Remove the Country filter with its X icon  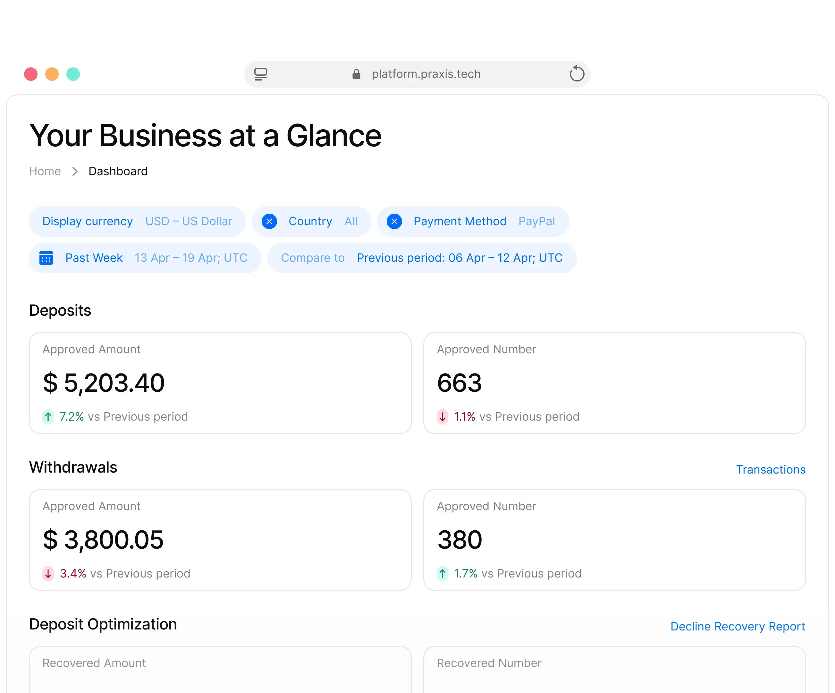[x=269, y=221]
